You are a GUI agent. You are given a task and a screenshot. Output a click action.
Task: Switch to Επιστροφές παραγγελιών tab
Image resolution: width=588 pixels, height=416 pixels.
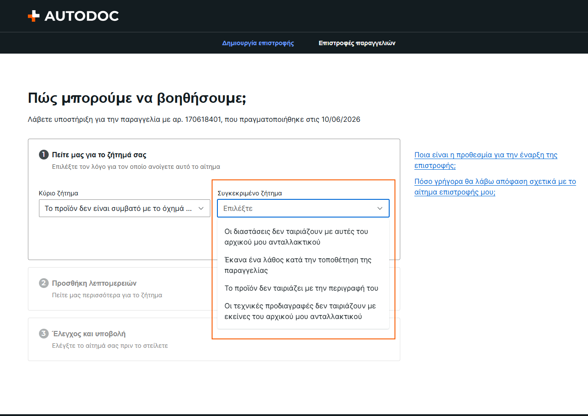(x=357, y=43)
